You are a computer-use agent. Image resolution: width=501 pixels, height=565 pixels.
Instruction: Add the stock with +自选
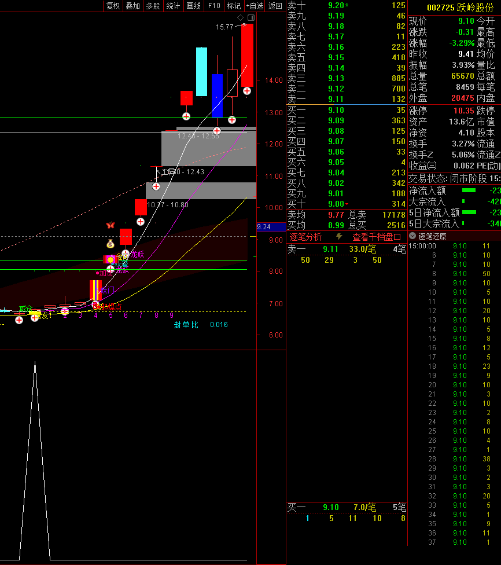(x=255, y=6)
